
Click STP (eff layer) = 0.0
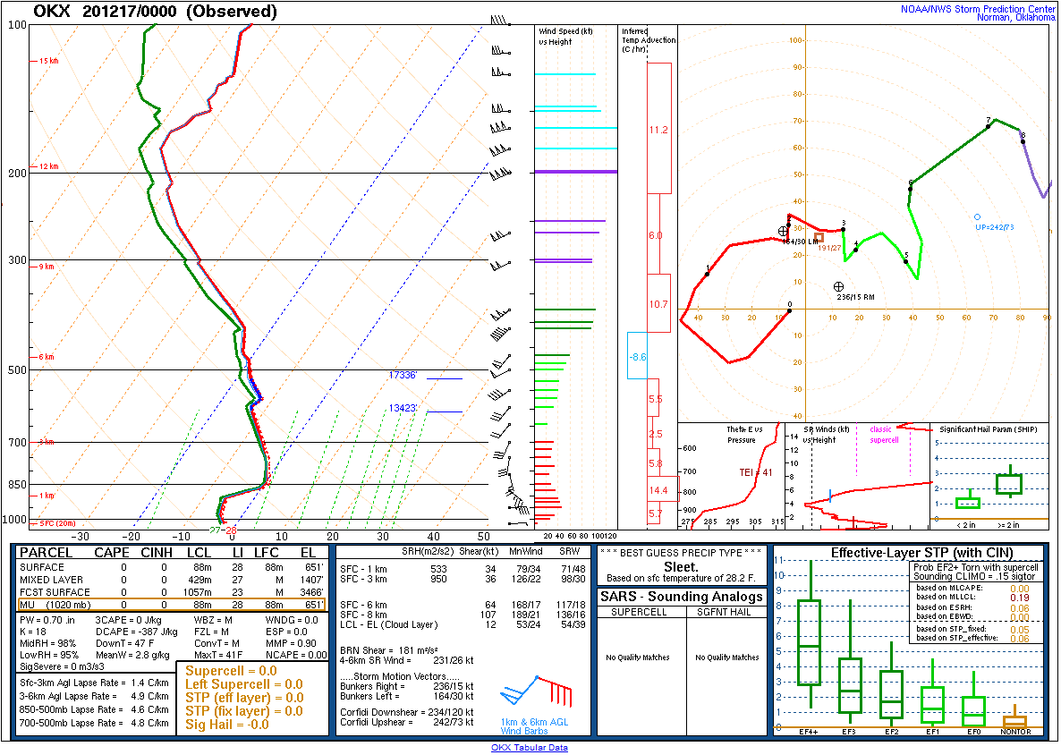(243, 698)
